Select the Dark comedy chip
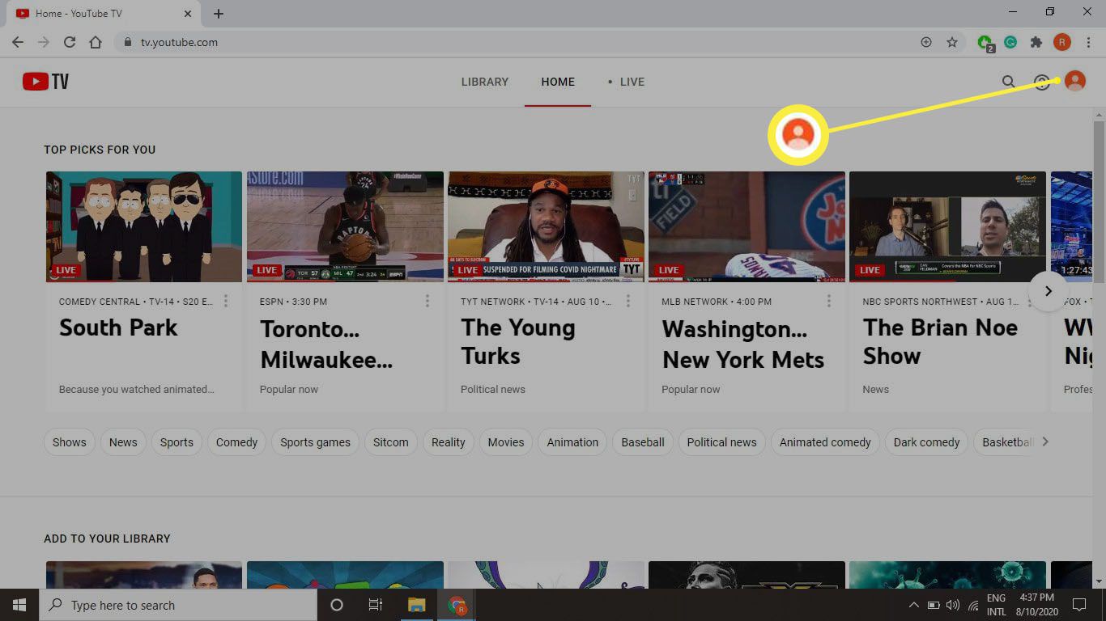1106x621 pixels. pyautogui.click(x=926, y=442)
